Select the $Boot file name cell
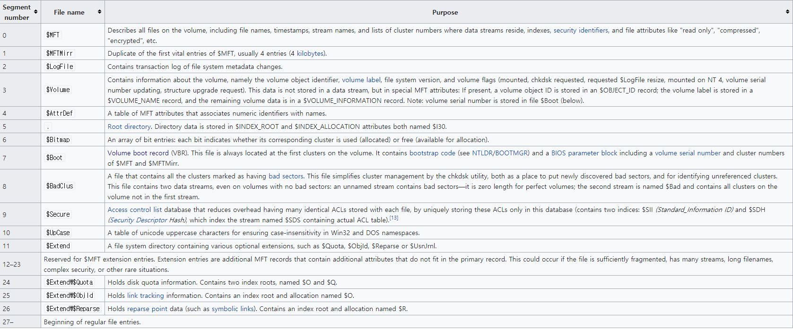Viewport: 793px width, 329px height. 72,158
